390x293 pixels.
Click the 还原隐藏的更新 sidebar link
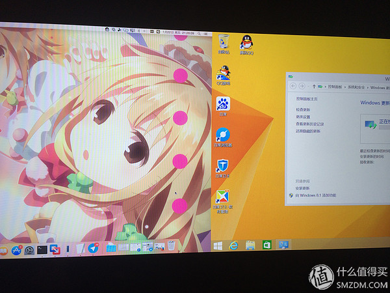pyautogui.click(x=308, y=132)
